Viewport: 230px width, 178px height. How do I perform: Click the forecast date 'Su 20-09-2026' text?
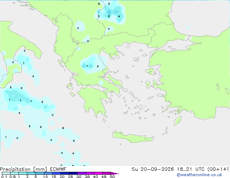pyautogui.click(x=153, y=169)
